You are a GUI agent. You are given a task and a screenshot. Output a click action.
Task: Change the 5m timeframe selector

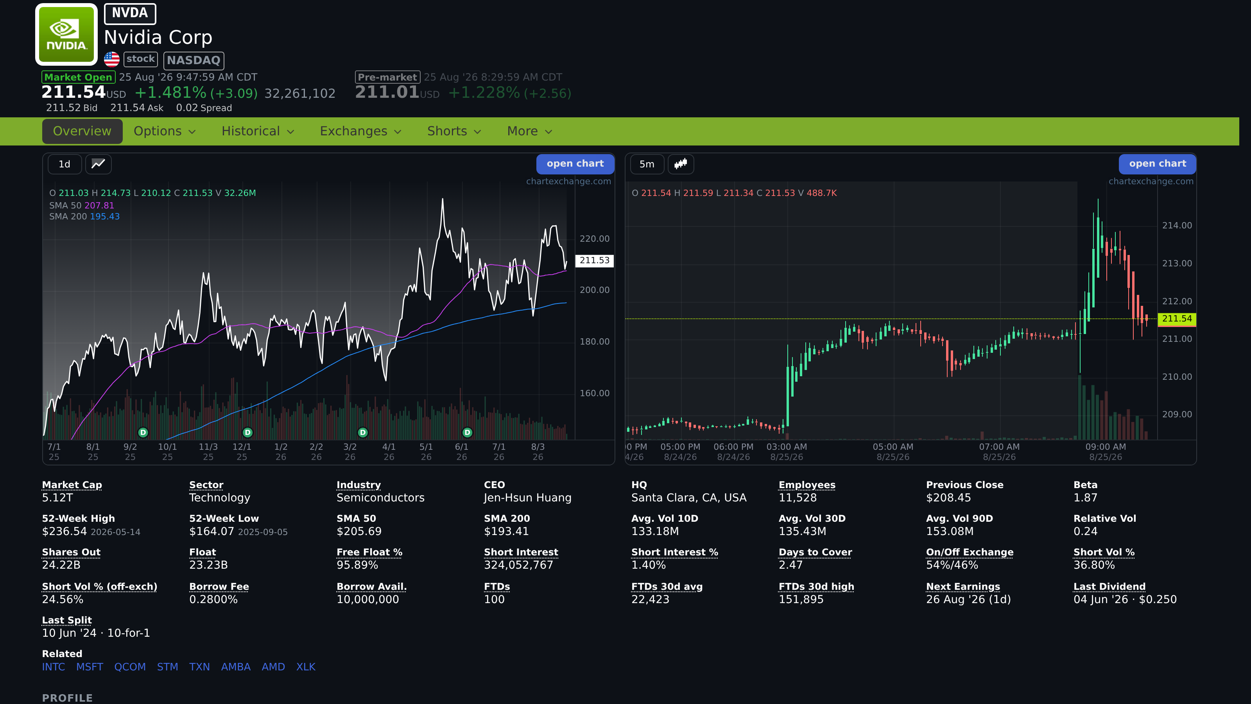(647, 164)
